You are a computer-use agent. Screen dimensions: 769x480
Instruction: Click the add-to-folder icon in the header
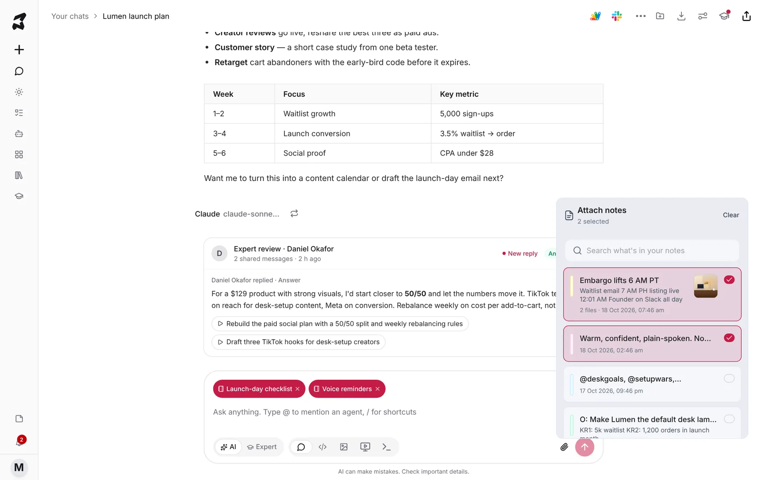660,16
